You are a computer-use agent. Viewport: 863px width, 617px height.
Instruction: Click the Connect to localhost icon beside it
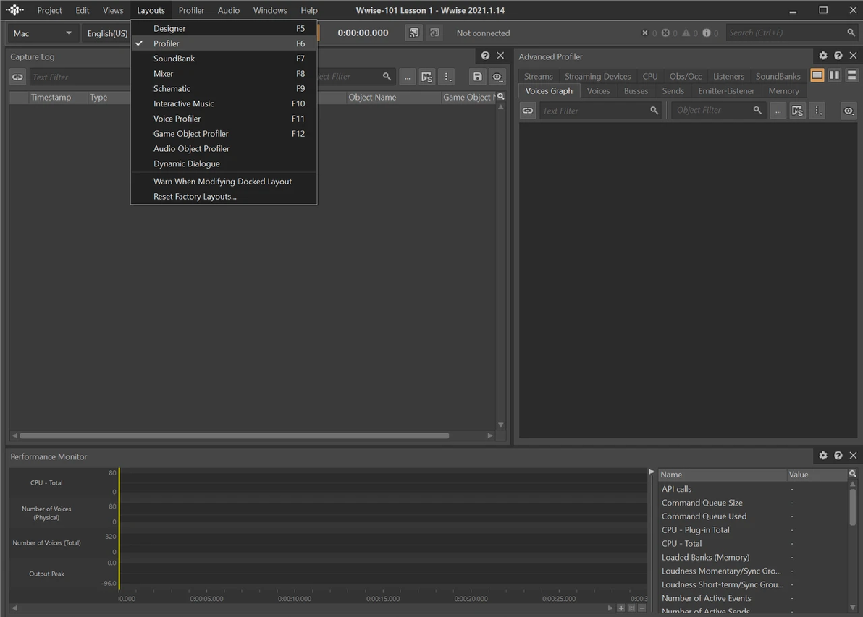point(435,33)
